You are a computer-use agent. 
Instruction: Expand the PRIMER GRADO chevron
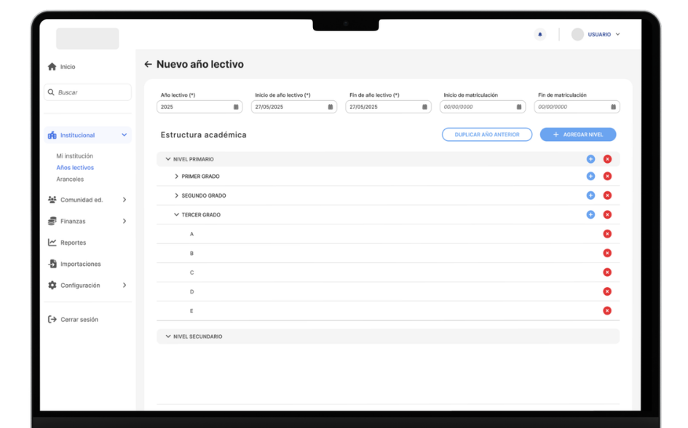click(176, 176)
